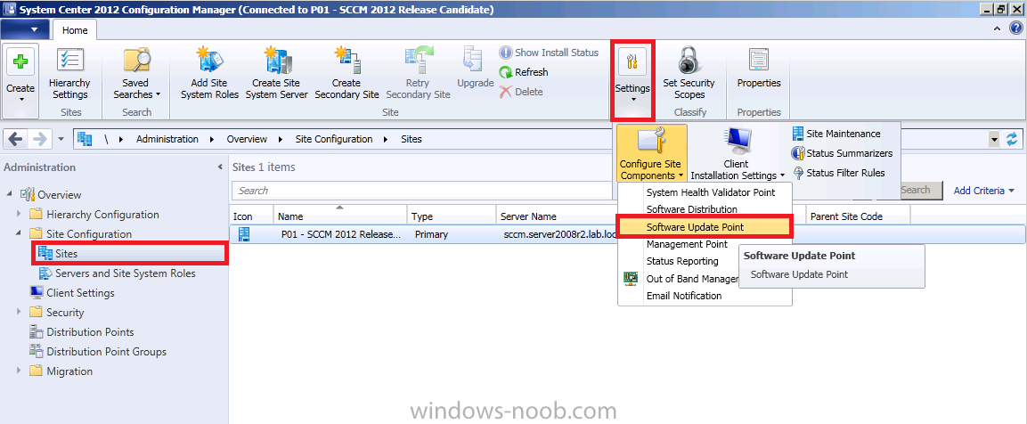This screenshot has height=424, width=1027.
Task: Click Delete in the ribbon
Action: coord(521,92)
